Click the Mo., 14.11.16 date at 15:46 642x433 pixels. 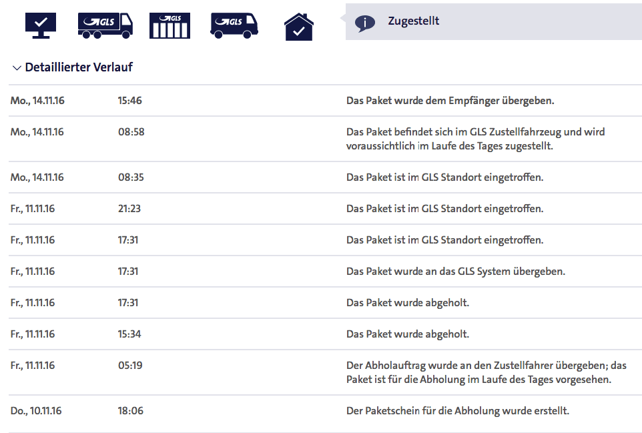point(37,101)
